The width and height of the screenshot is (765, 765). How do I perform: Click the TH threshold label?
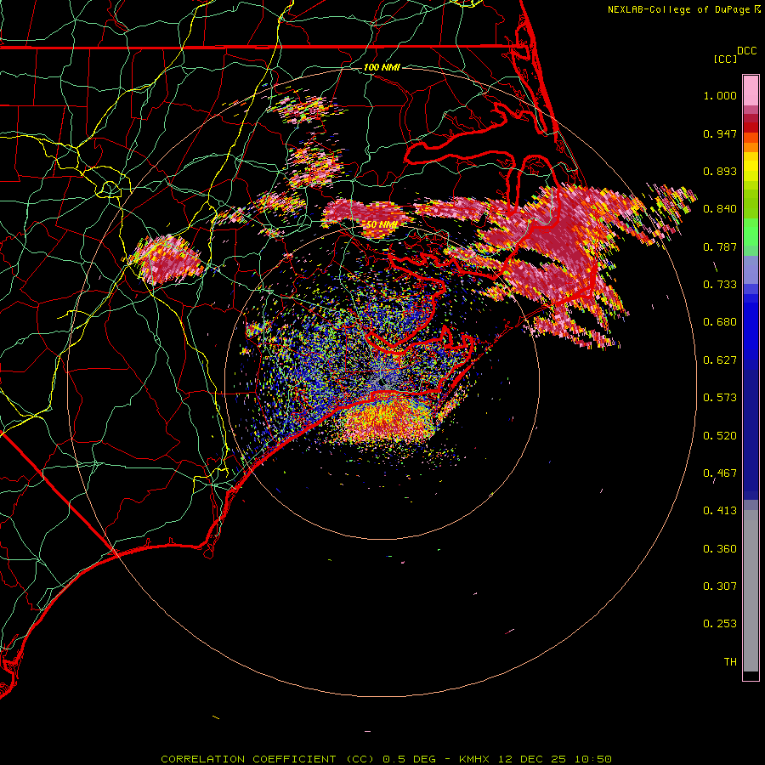pos(730,662)
